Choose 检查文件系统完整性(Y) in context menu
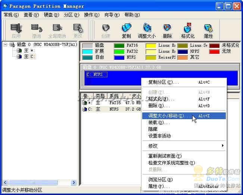This screenshot has width=243, height=195. tap(184, 163)
